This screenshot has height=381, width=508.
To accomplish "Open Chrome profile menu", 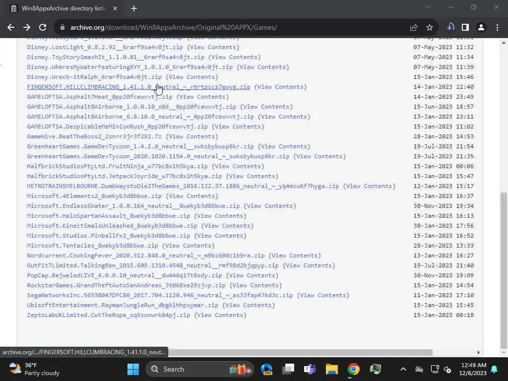I will click(481, 28).
